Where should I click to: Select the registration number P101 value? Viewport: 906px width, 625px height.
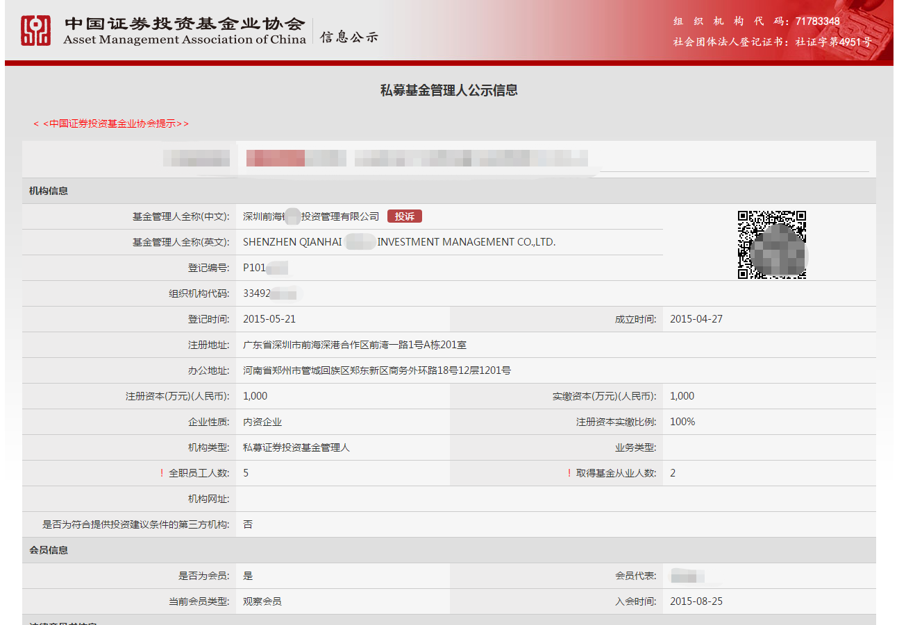254,268
